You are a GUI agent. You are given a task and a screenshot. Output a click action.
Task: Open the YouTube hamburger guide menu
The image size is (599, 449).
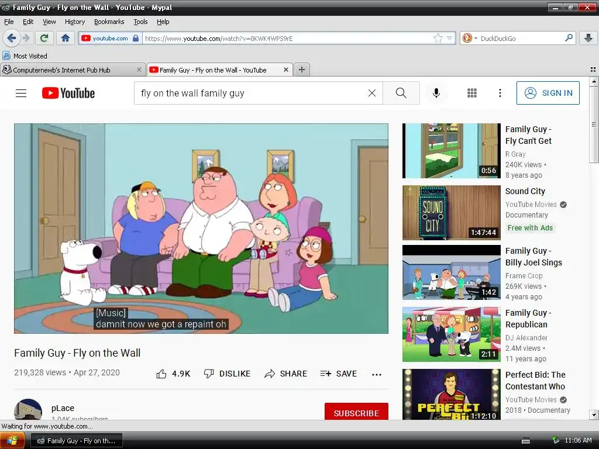coord(21,93)
